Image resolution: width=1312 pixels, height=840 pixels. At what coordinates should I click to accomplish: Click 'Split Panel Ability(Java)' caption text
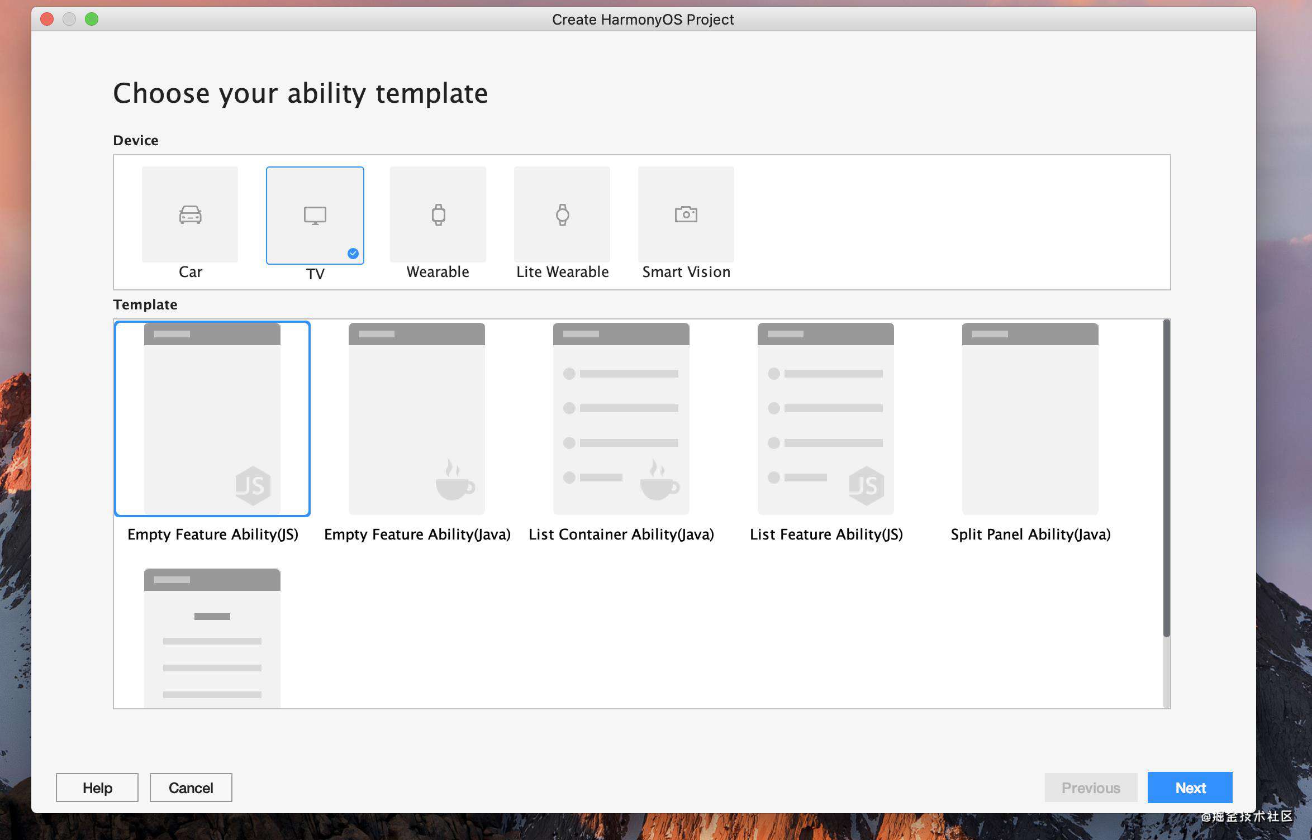click(1031, 534)
